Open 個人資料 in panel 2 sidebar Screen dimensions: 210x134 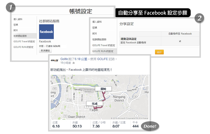97,22
